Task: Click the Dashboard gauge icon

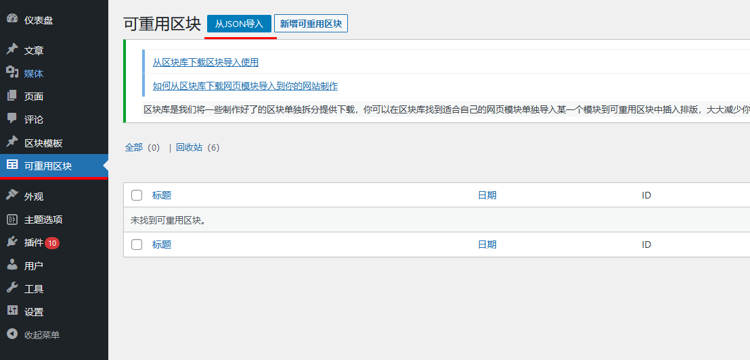Action: pos(12,19)
